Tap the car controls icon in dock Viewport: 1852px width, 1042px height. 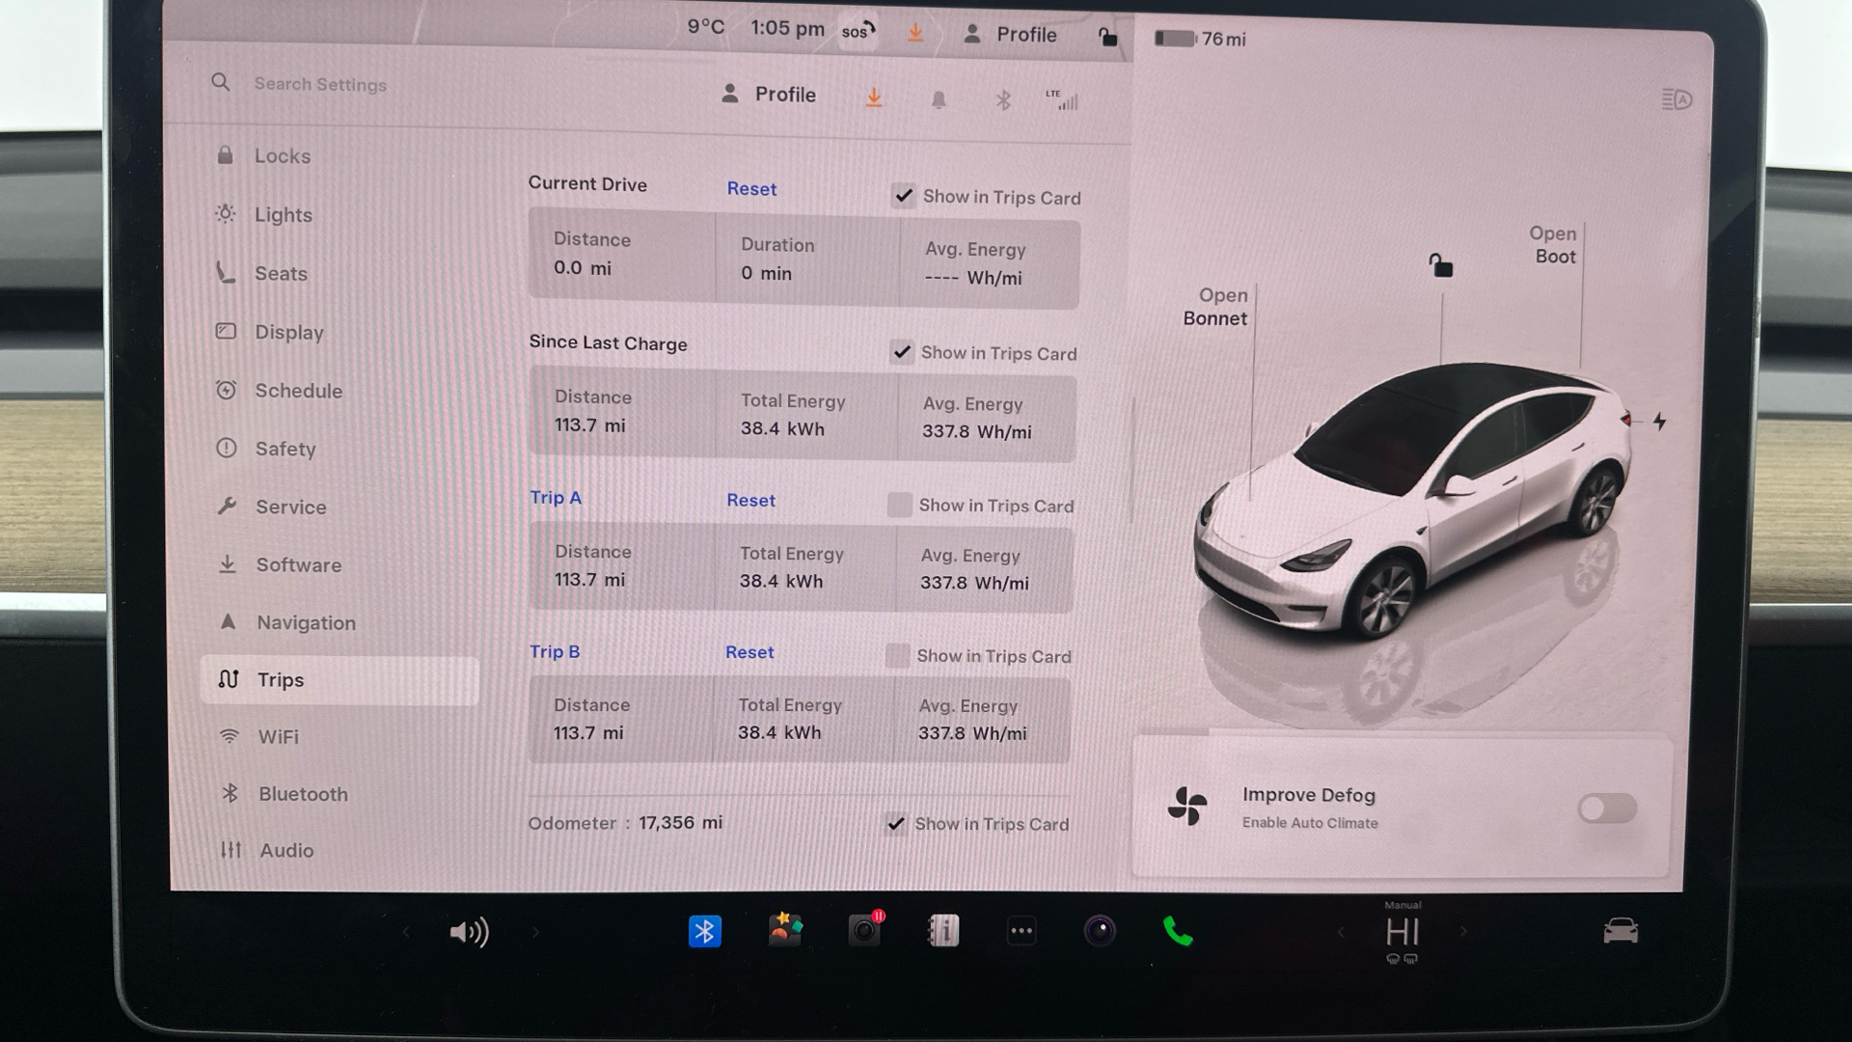coord(1620,931)
